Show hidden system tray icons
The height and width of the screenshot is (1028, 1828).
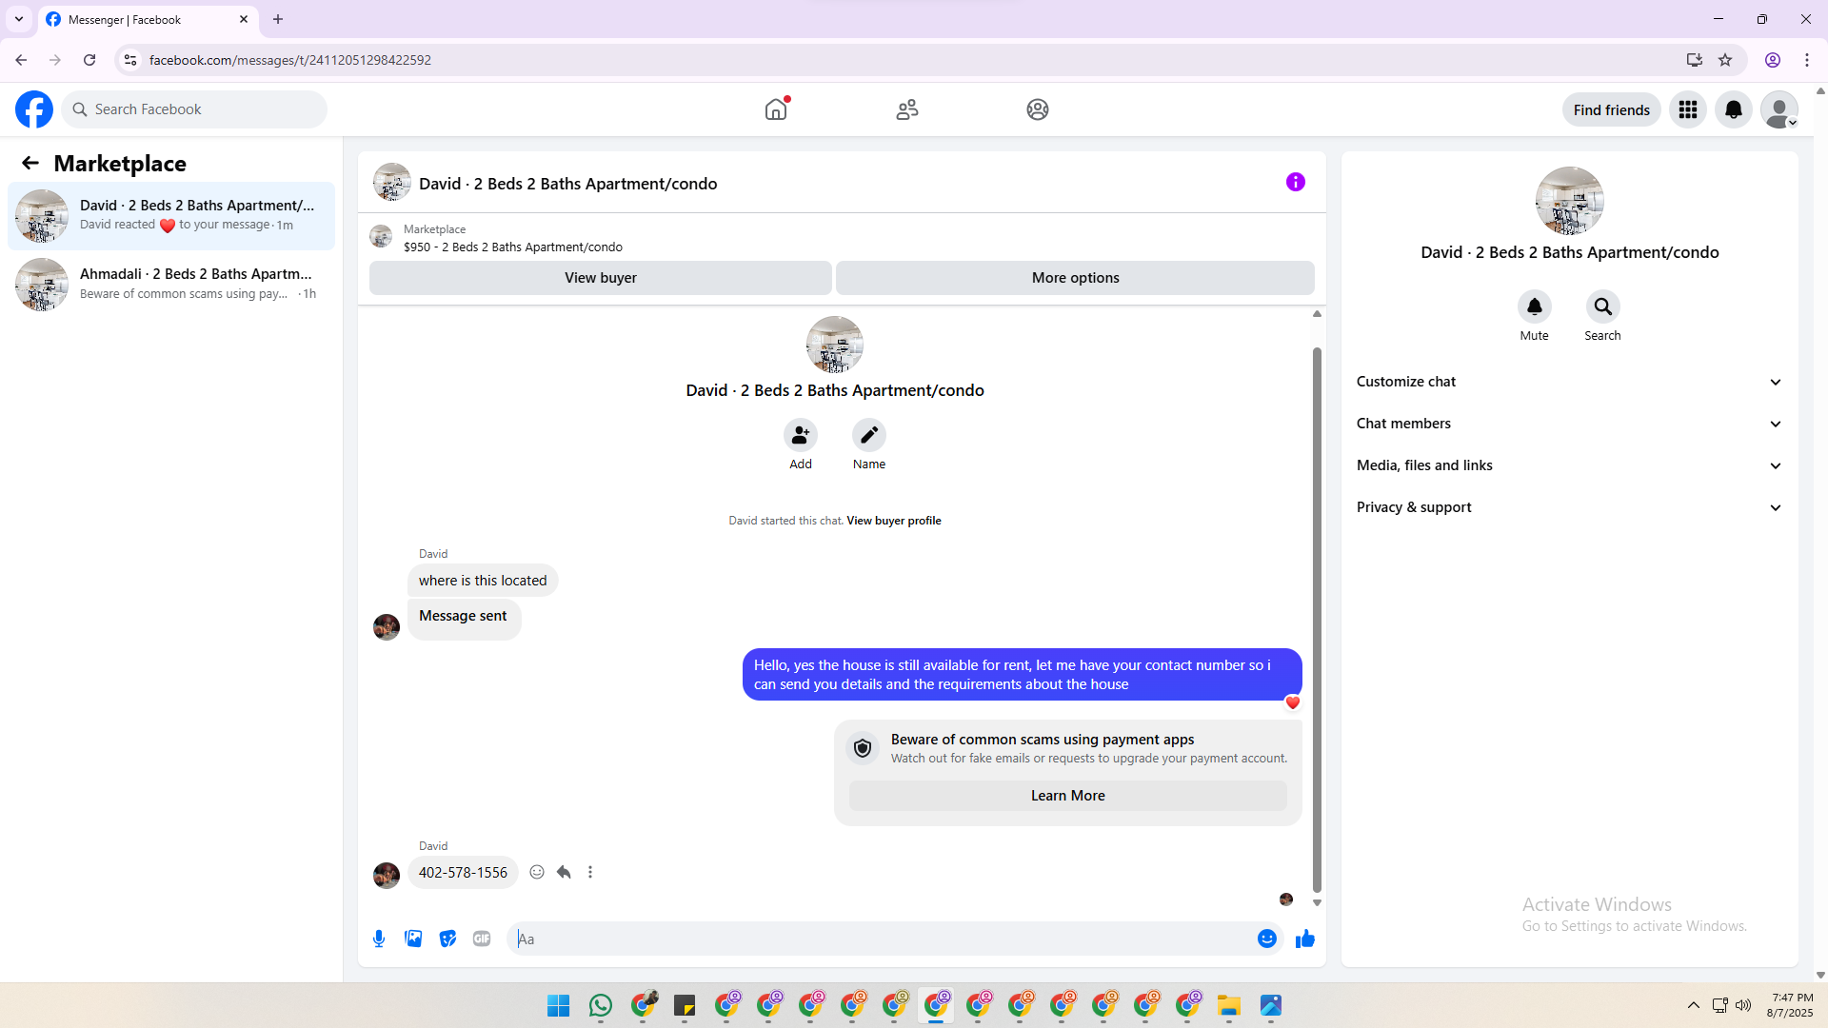pyautogui.click(x=1694, y=1005)
